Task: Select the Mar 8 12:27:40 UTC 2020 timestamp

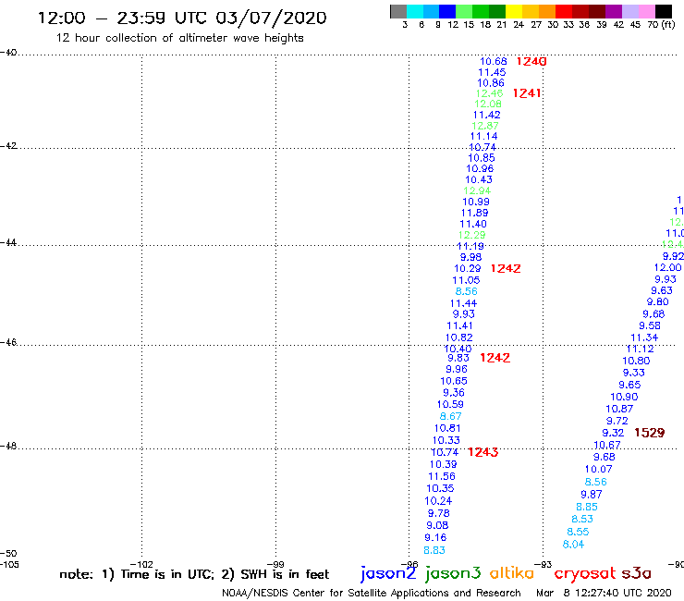Action: pos(604,593)
